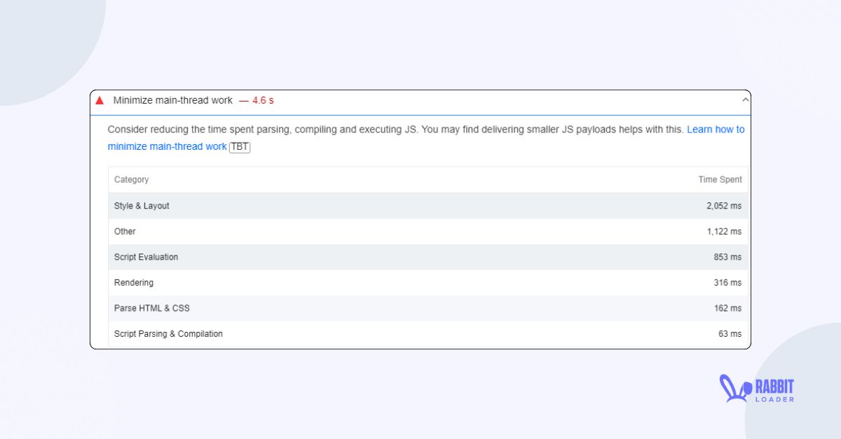841x439 pixels.
Task: Click the TBT metric badge
Action: click(x=239, y=147)
